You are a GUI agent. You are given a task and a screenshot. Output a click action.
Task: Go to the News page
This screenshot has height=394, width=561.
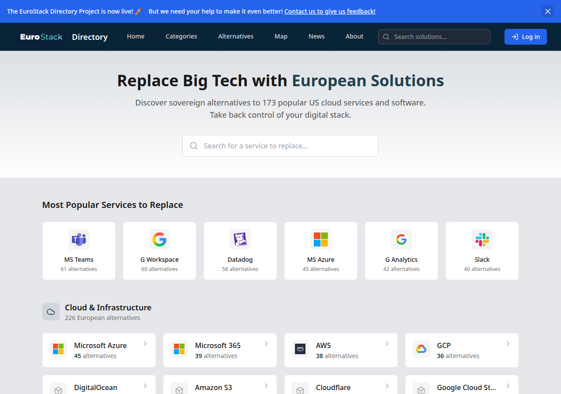(316, 36)
